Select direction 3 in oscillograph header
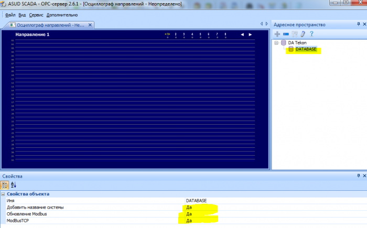Image resolution: width=367 pixels, height=228 pixels. (184, 35)
